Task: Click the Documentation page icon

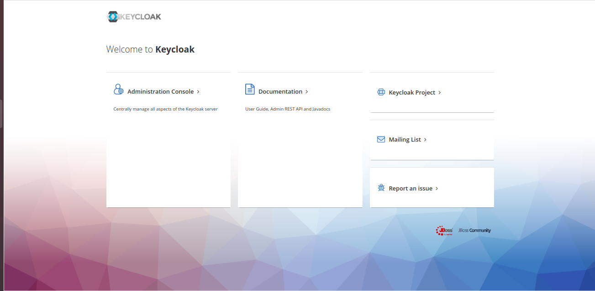Action: pyautogui.click(x=250, y=89)
